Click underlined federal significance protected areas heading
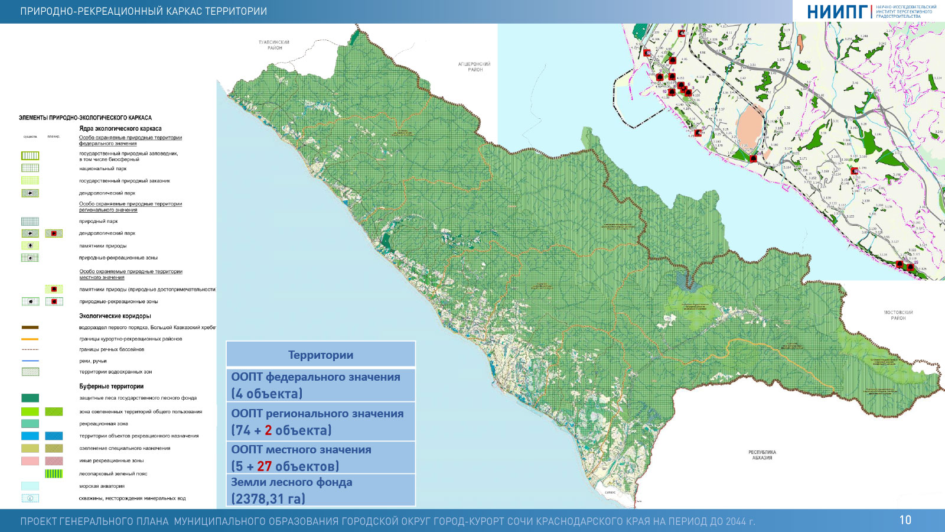Screen dimensions: 945x532 coord(131,141)
